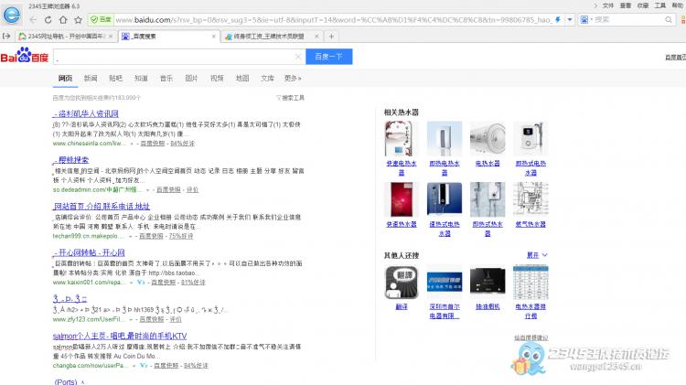The height and width of the screenshot is (385, 686).
Task: Expand the 展开 chevron beside 其他人还搜
Action: (537, 254)
